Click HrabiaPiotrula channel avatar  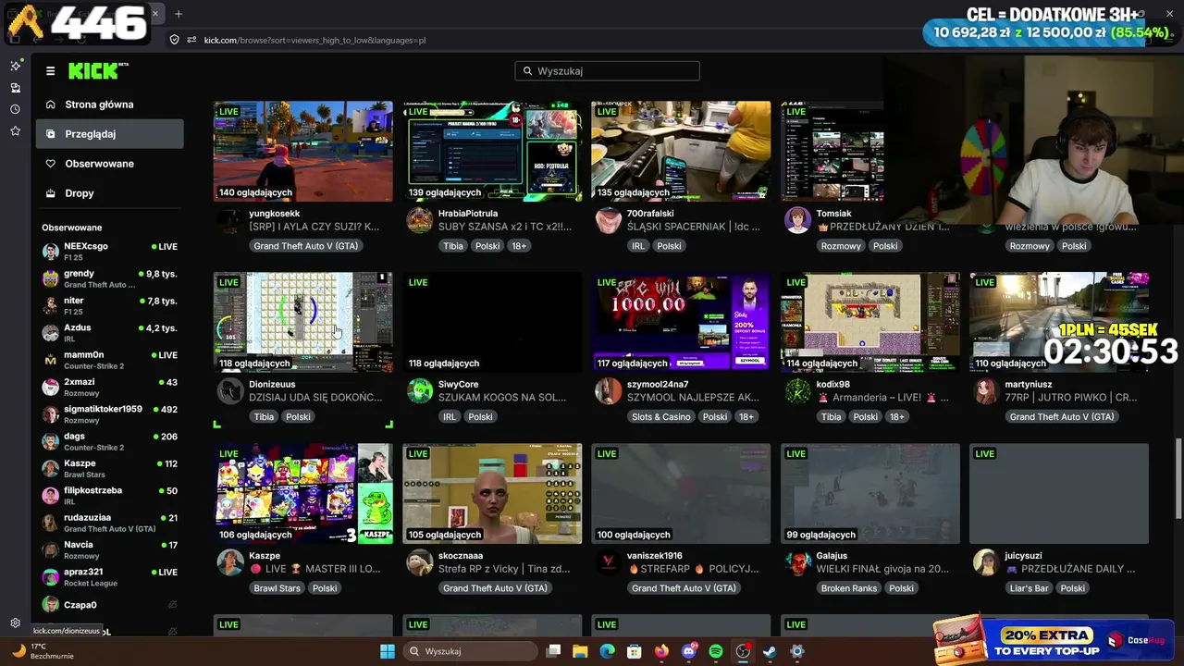420,220
